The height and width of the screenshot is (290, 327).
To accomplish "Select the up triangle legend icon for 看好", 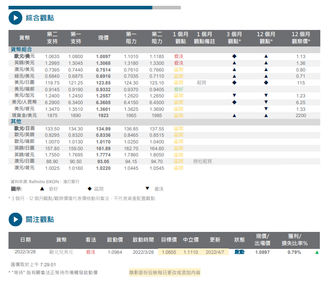I will [42, 189].
